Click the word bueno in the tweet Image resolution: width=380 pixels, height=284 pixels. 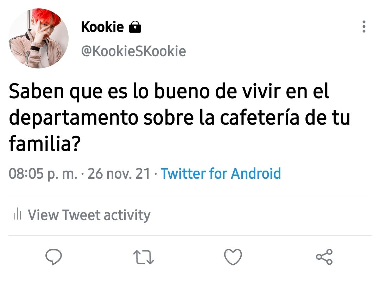[182, 91]
